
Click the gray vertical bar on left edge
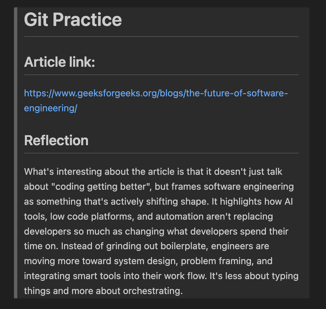tap(16, 153)
